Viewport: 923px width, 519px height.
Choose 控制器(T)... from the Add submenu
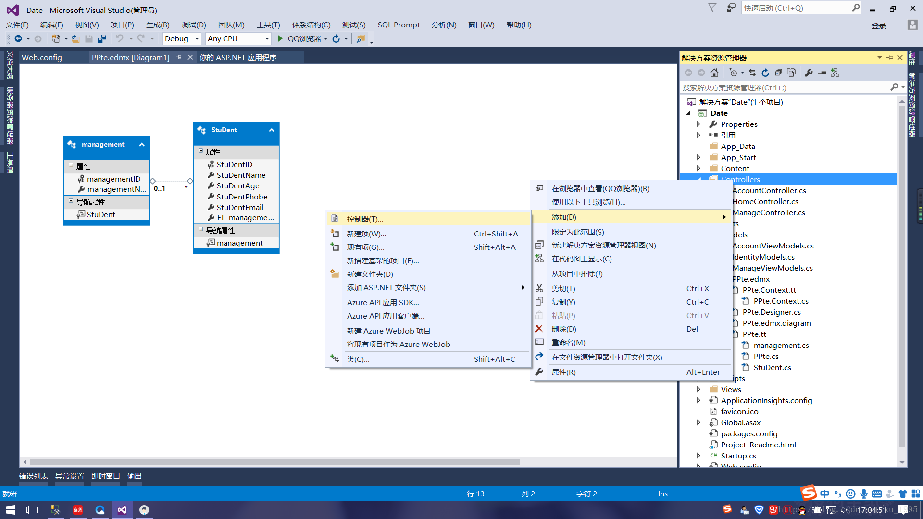[x=365, y=219]
